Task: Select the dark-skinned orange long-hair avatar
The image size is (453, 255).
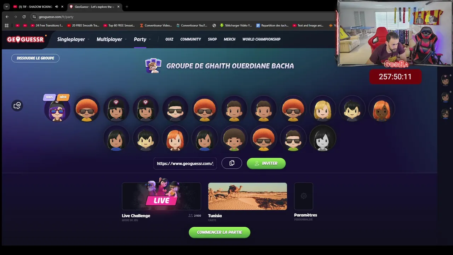Action: pyautogui.click(x=382, y=109)
